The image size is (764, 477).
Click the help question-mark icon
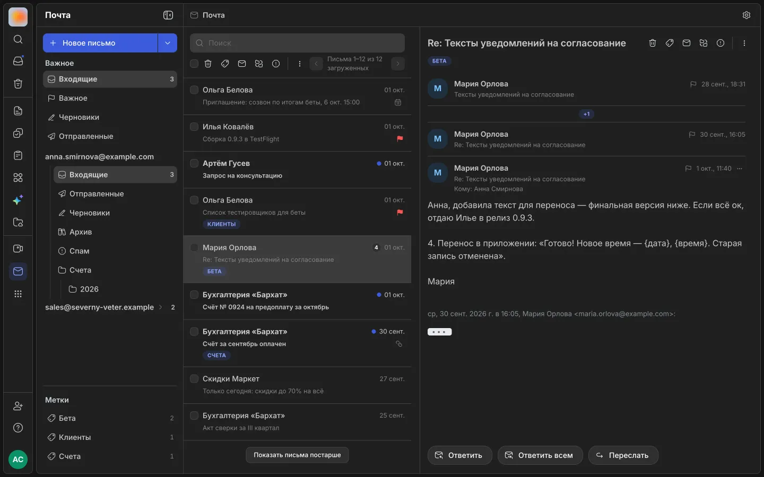click(18, 428)
